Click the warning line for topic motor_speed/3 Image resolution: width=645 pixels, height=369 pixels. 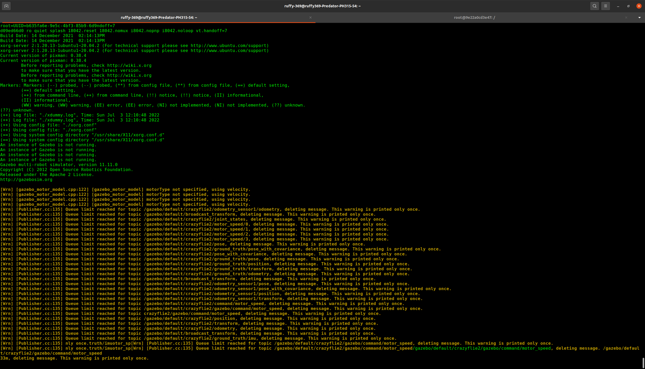[195, 239]
